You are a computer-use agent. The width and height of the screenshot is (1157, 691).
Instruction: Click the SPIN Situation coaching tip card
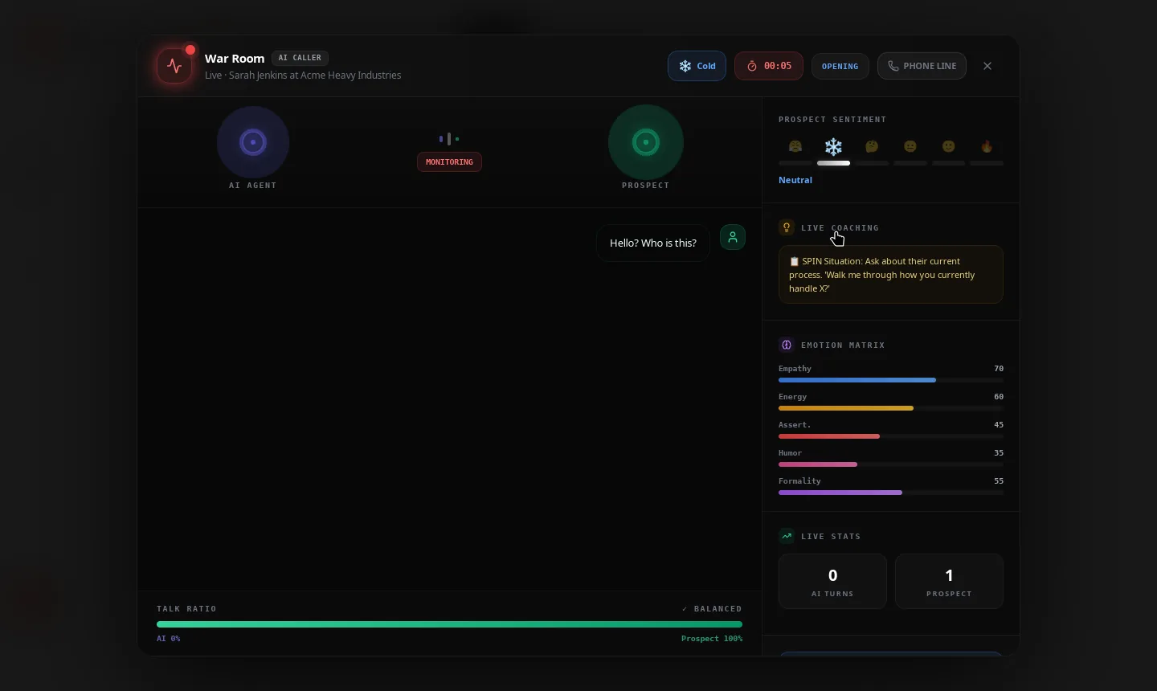click(x=891, y=274)
